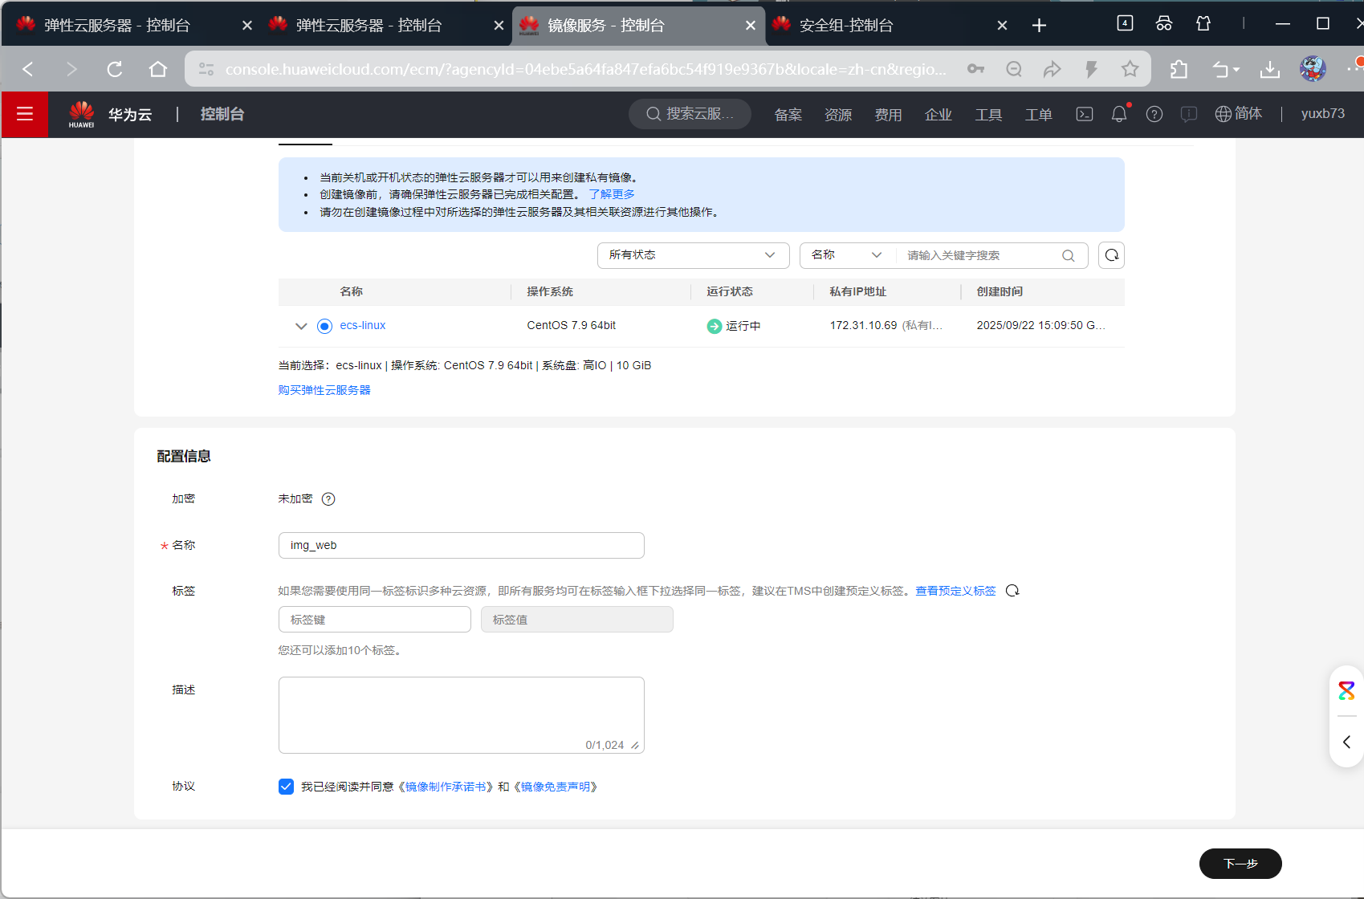Open 镜像免责声明 link
Viewport: 1364px width, 899px height.
click(556, 787)
